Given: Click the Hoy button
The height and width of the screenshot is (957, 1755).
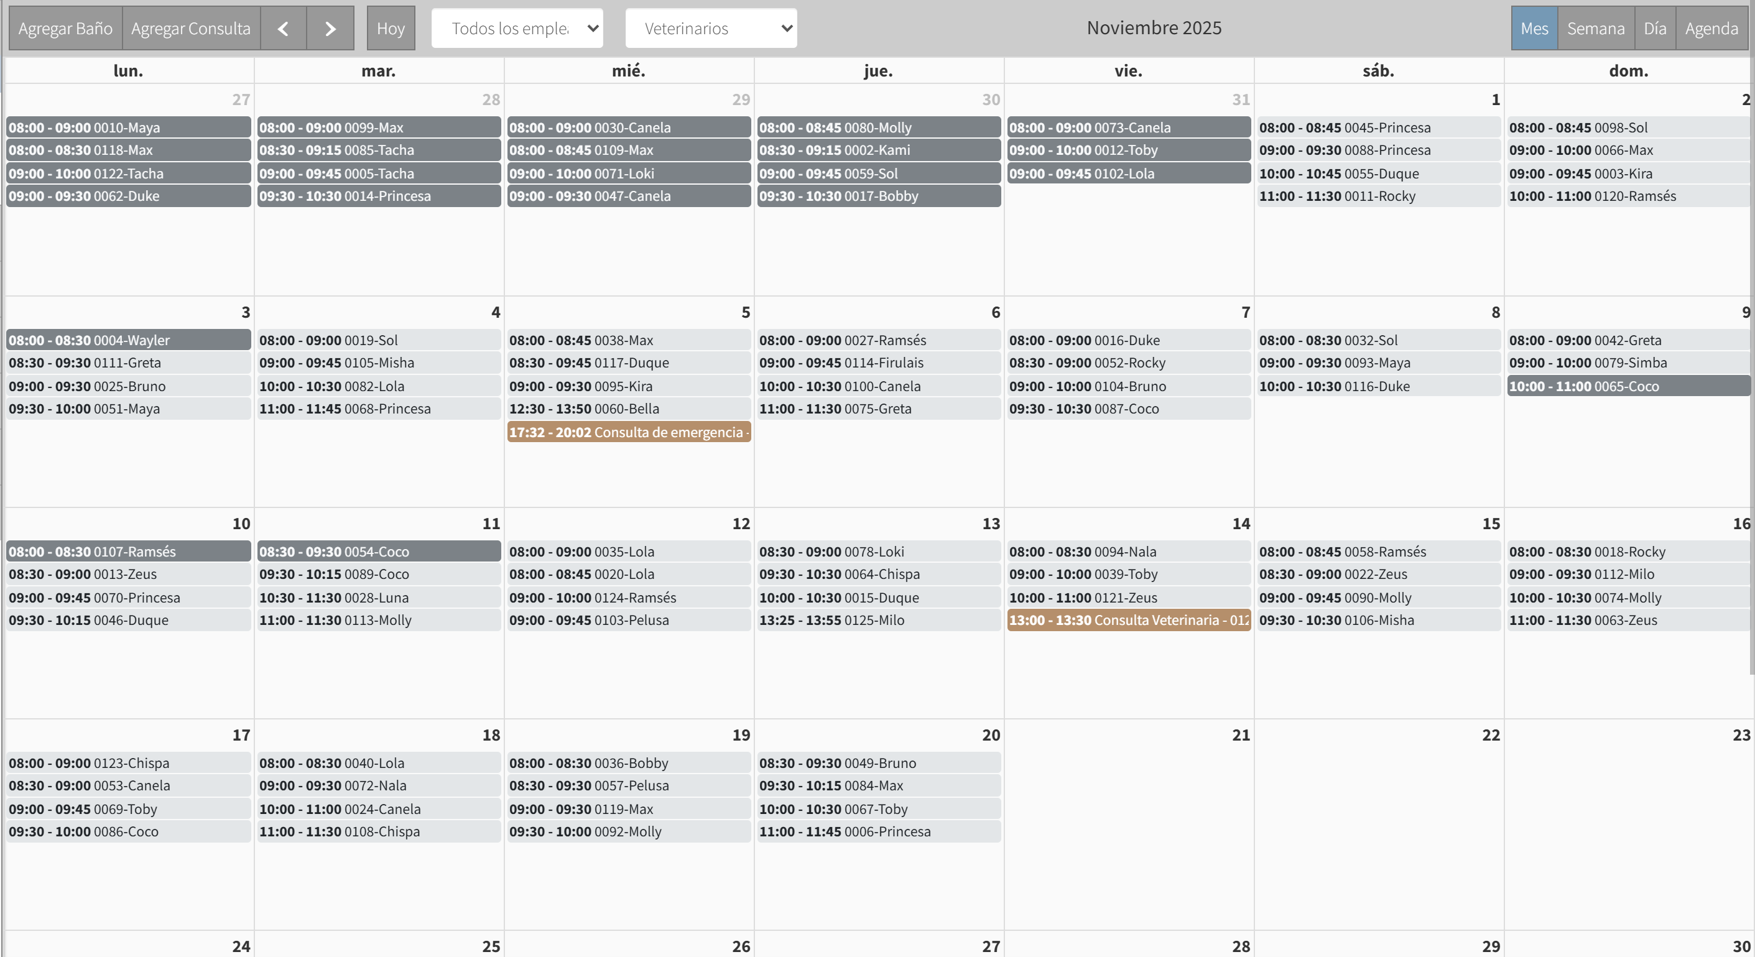Looking at the screenshot, I should 391,28.
